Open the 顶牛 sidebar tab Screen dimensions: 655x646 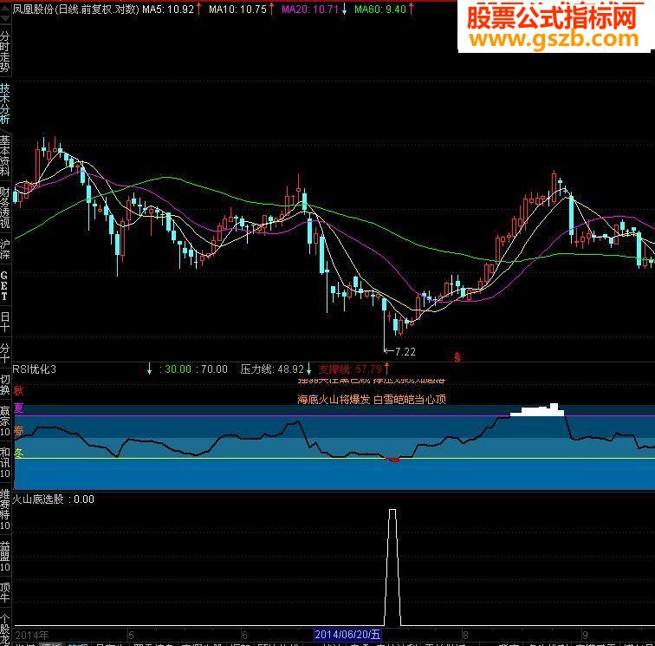click(4, 593)
